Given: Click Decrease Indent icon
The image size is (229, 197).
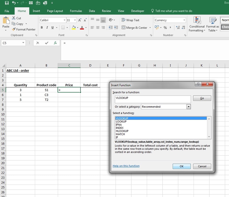Looking at the screenshot, I should (111, 27).
